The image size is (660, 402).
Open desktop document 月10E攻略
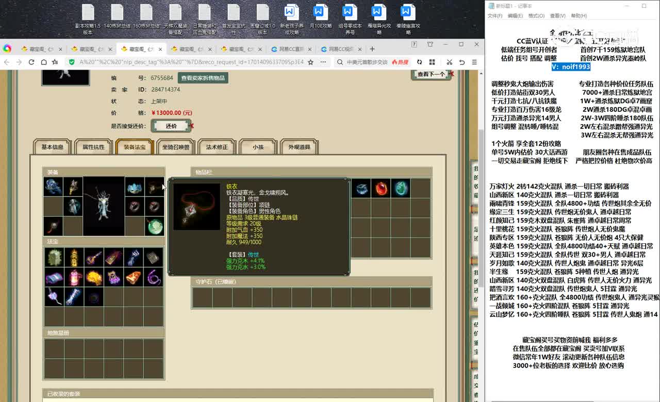coord(320,16)
